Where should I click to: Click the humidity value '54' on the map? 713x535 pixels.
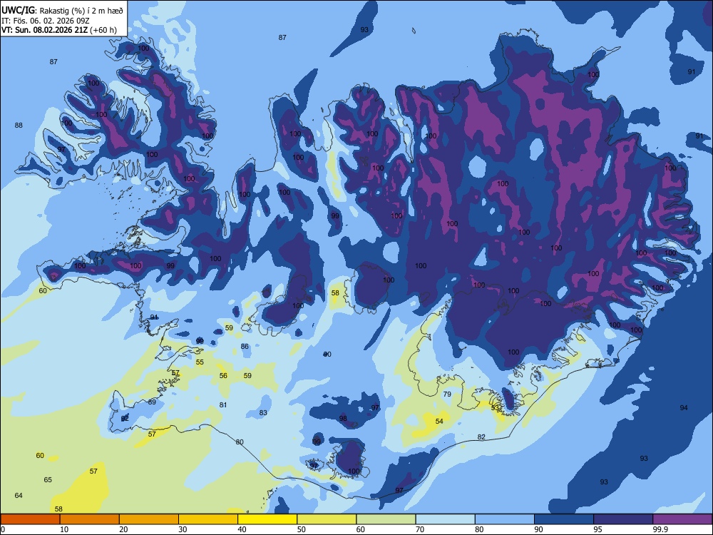(439, 422)
